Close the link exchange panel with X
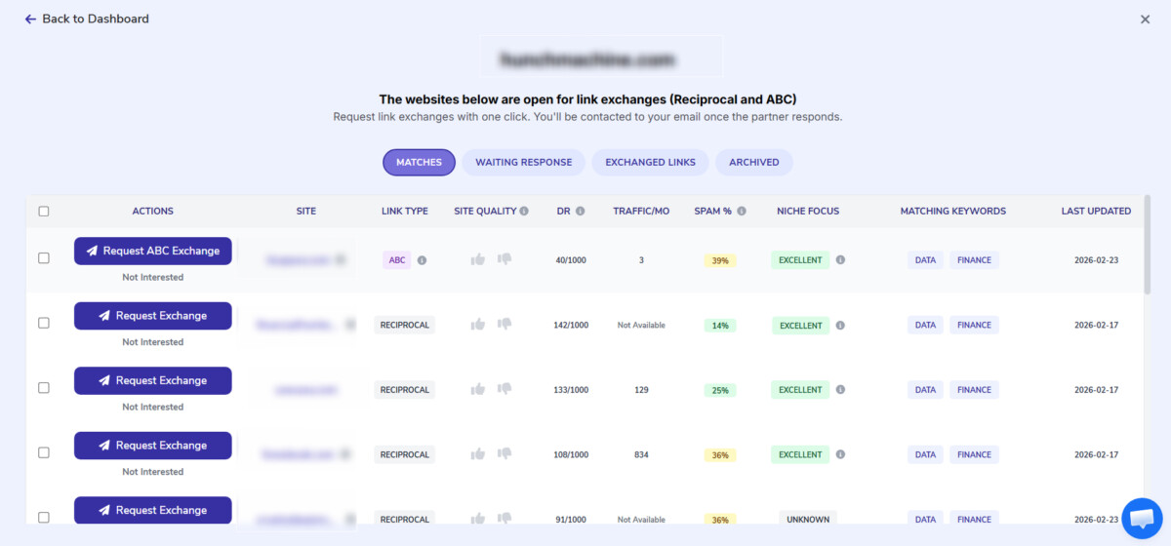Screen dimensions: 1171x546 [1145, 19]
